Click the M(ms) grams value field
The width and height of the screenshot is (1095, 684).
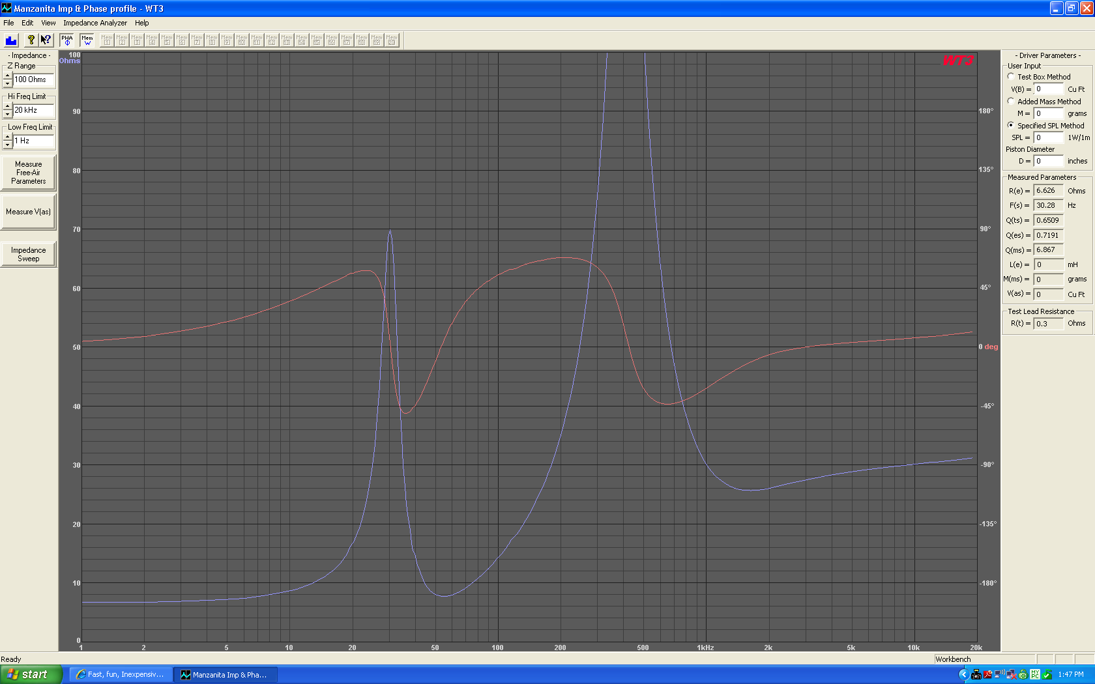pos(1049,279)
